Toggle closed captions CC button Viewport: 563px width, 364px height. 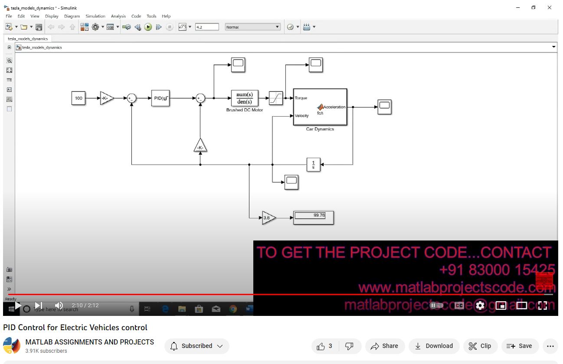click(459, 305)
